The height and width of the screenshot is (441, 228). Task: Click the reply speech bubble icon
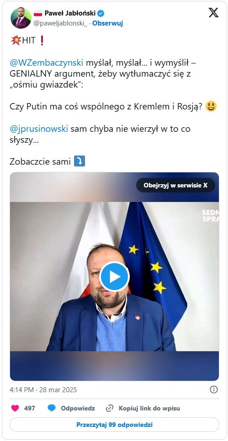pyautogui.click(x=51, y=408)
